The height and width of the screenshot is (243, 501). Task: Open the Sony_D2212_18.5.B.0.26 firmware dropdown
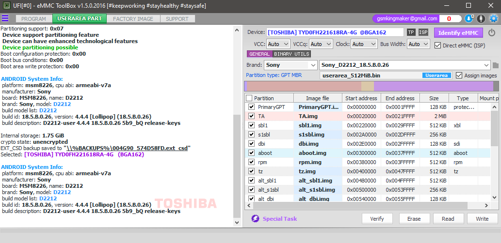coord(405,65)
